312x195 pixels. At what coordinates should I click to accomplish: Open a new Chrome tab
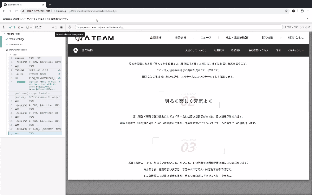(x=50, y=5)
